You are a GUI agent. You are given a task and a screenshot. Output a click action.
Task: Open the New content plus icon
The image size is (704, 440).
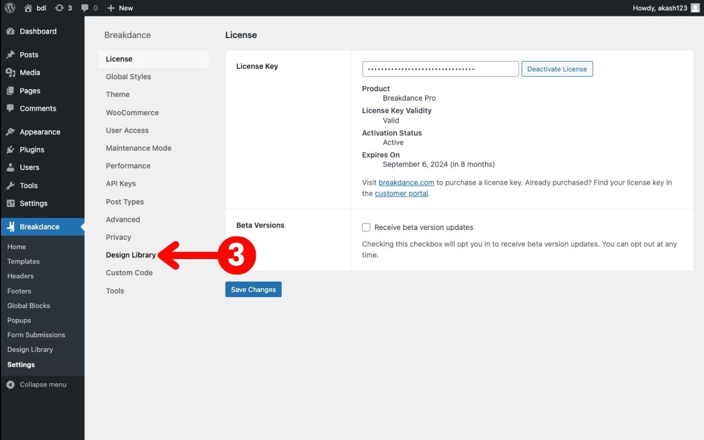click(111, 8)
